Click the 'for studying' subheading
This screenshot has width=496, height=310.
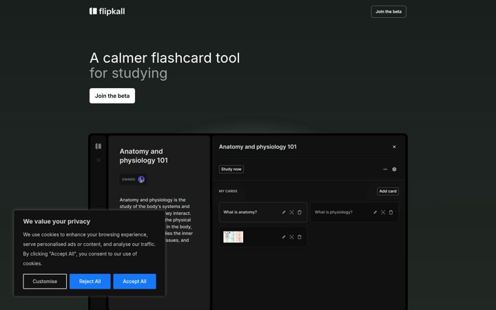tap(128, 74)
